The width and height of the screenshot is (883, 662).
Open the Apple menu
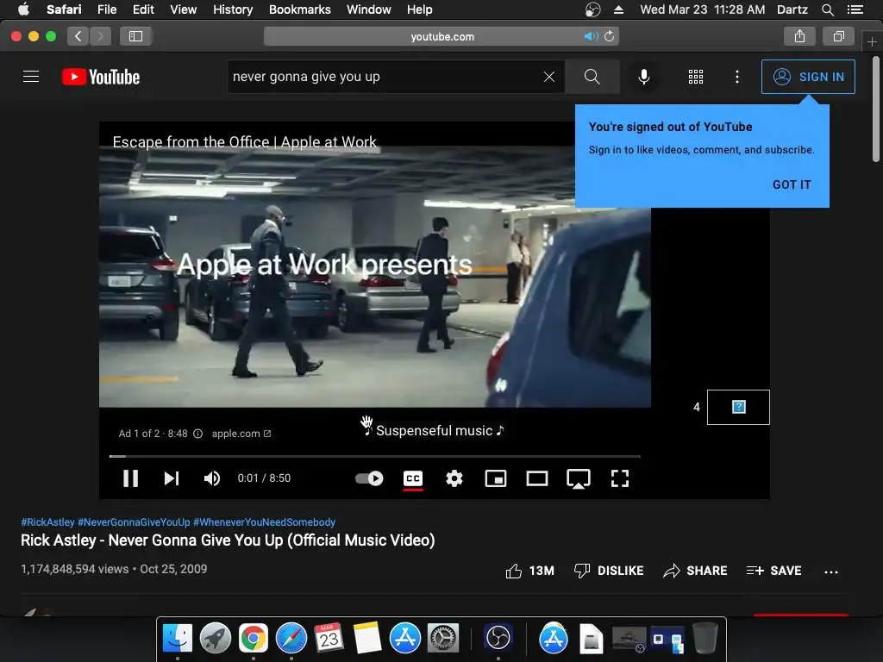(x=23, y=9)
